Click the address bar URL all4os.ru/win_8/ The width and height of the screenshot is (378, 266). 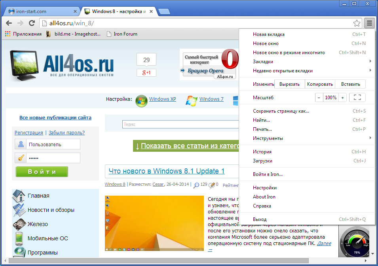(72, 23)
